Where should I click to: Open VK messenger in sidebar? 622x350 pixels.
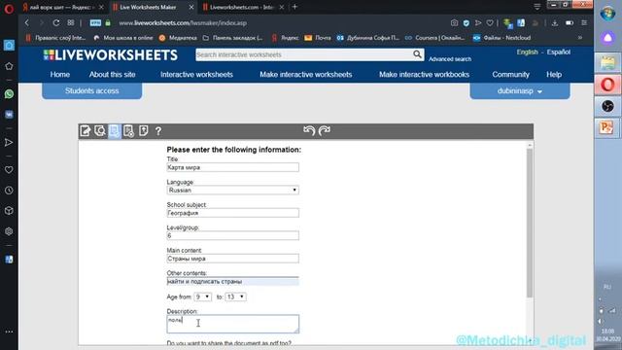[x=9, y=115]
